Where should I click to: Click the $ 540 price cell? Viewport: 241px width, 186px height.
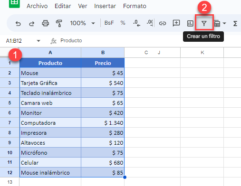click(103, 83)
